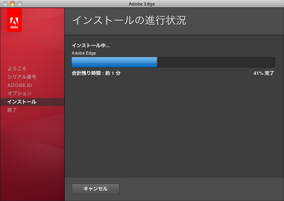284x201 pixels.
Task: Click the ADOBE ID sidebar step
Action: pos(19,85)
